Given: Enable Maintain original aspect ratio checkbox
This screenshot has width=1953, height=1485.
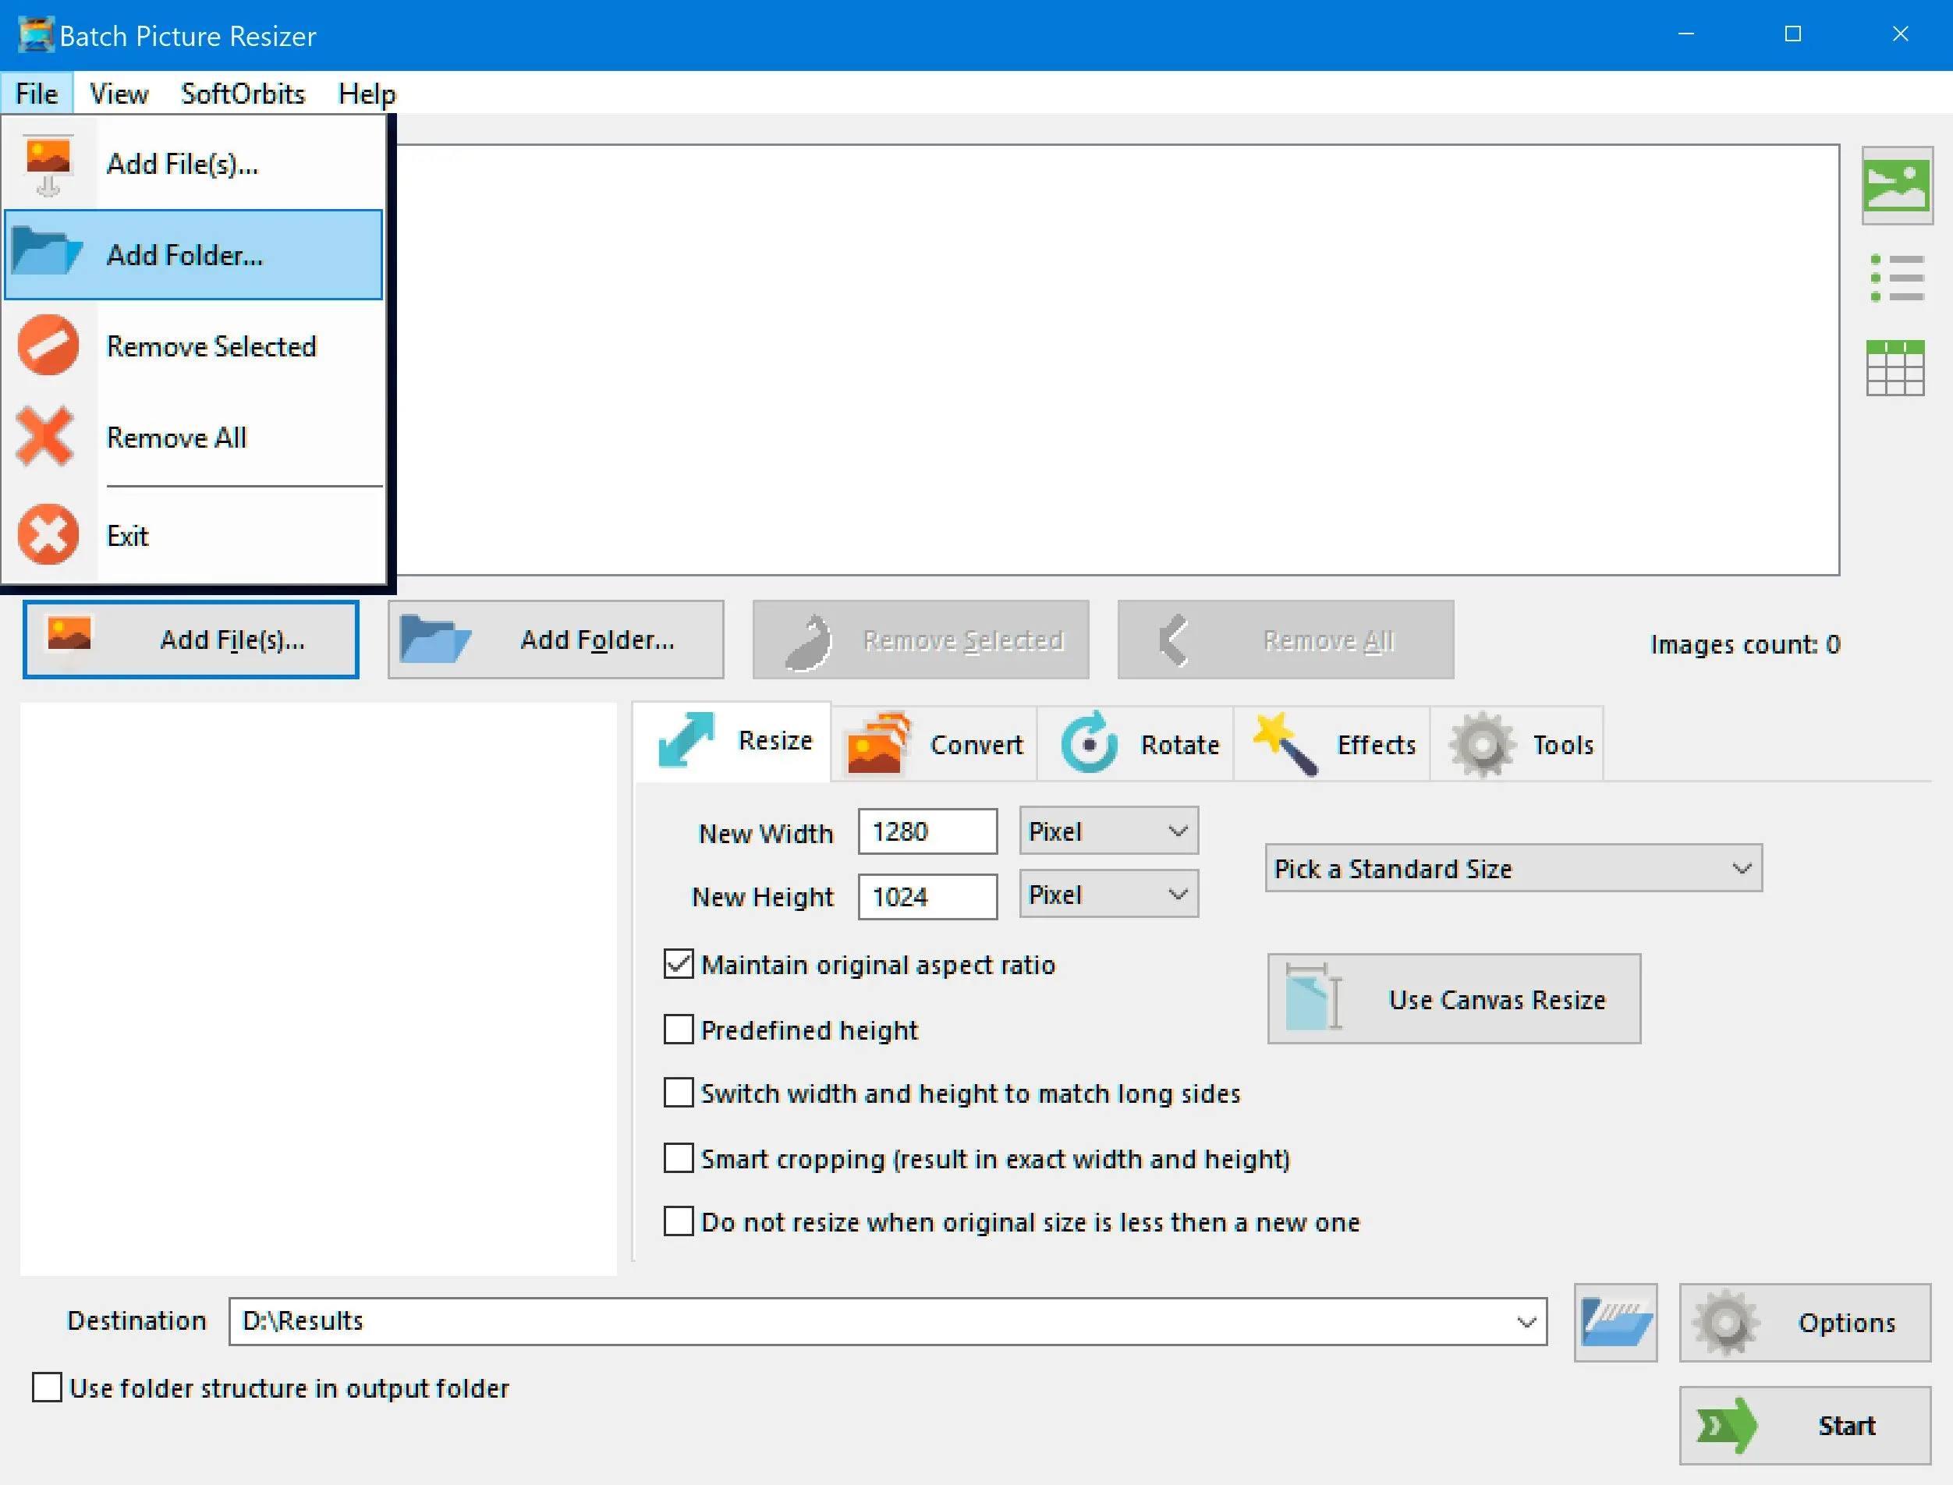Looking at the screenshot, I should coord(675,964).
